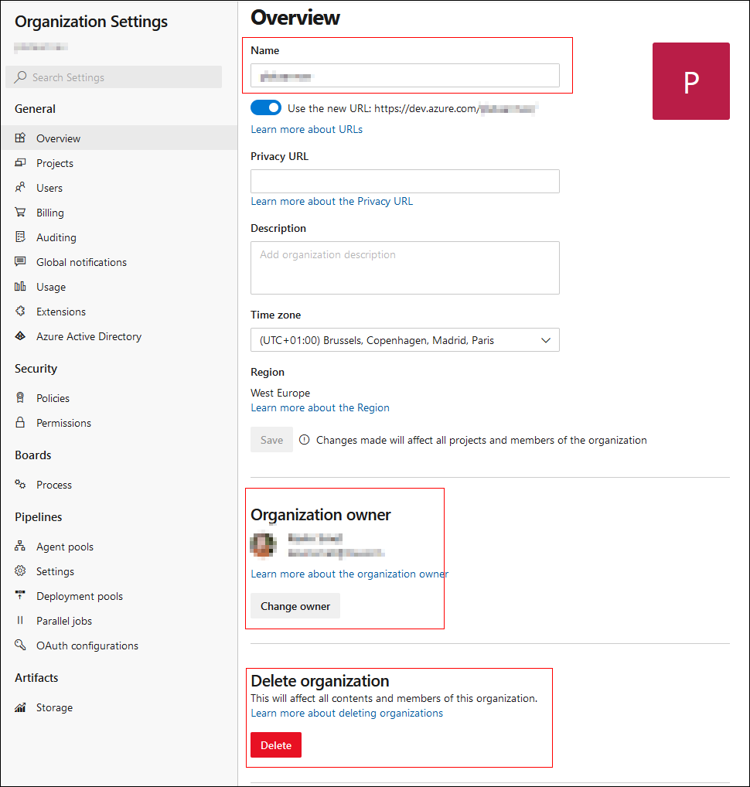The height and width of the screenshot is (787, 750).
Task: Click the info icon next to Save
Action: [304, 440]
